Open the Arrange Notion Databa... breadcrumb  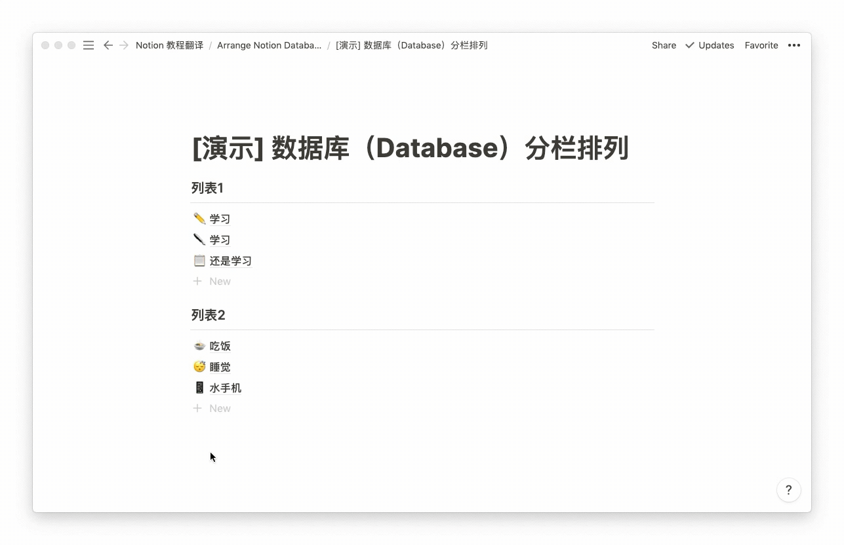click(x=270, y=45)
